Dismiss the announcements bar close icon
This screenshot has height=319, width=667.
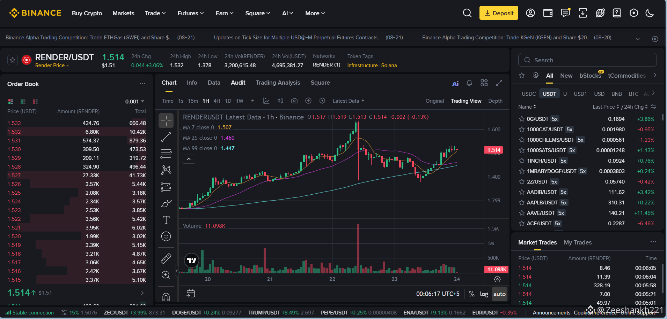coord(655,39)
